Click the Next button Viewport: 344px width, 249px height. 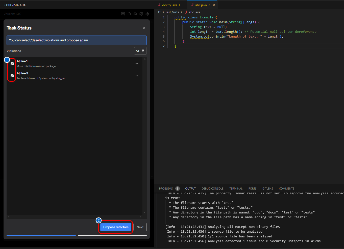coord(140,227)
